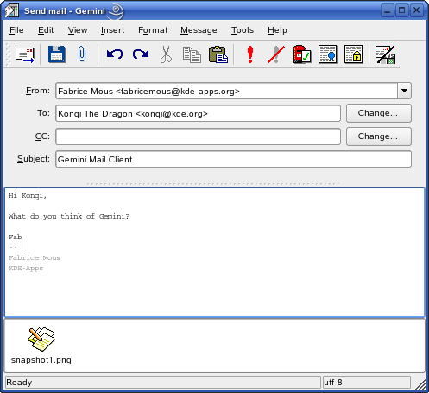Click the red mailbox with checkmark icon
The width and height of the screenshot is (429, 393).
[x=301, y=54]
